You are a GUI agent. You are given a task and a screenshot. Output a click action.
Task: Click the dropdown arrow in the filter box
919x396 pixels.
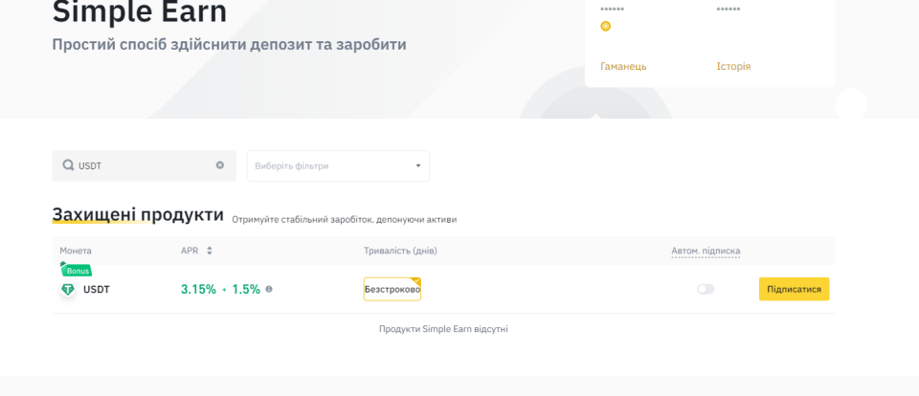(x=417, y=165)
